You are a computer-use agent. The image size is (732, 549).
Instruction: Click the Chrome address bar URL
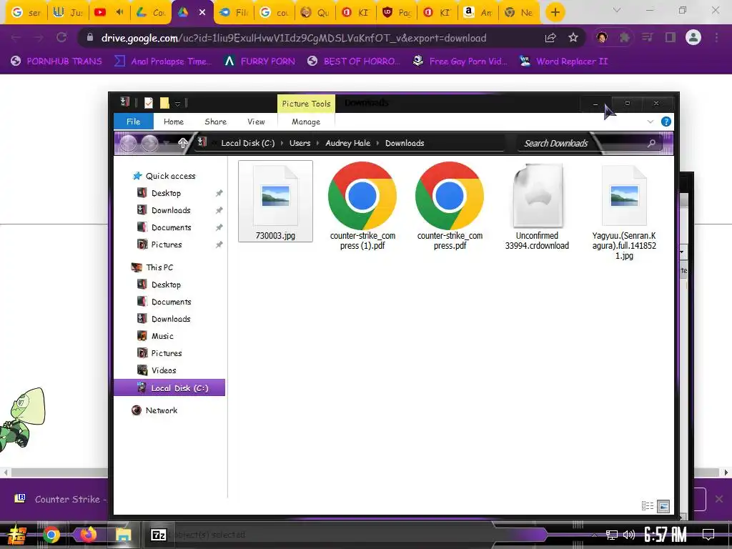[294, 38]
